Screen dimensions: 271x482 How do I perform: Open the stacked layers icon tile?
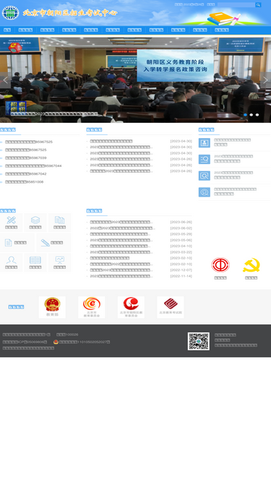point(35,223)
